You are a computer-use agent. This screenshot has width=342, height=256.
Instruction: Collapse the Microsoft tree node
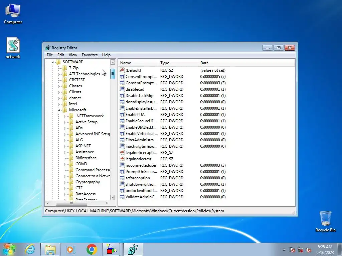[59, 110]
